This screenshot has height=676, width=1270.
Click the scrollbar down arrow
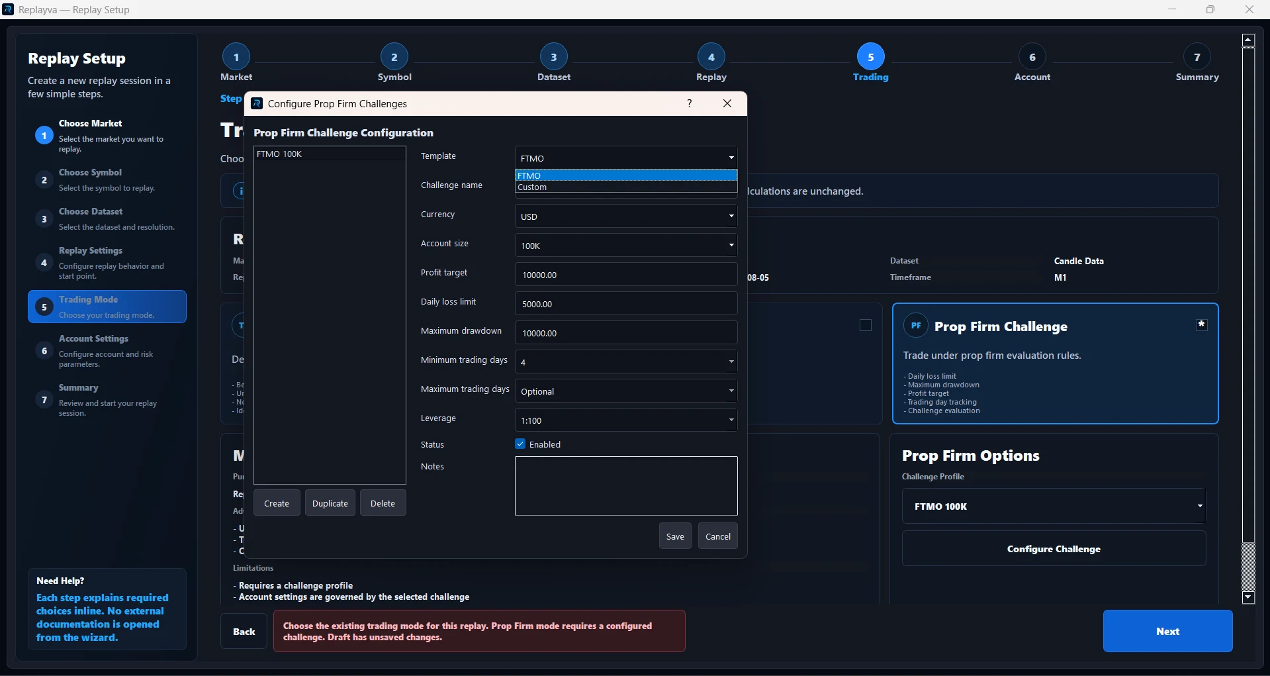point(1249,598)
